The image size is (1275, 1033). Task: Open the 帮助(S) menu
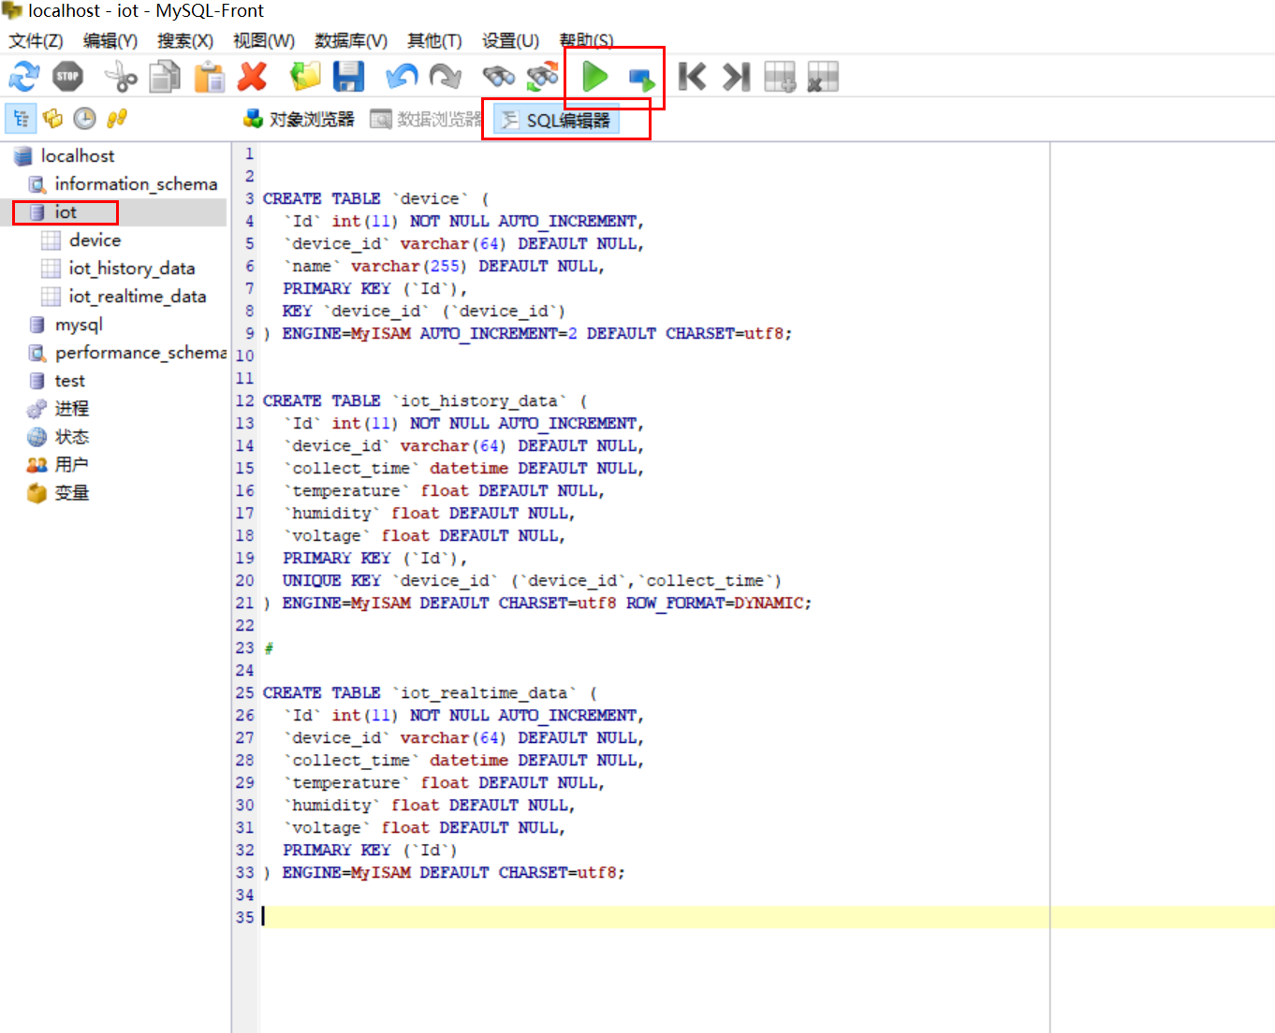[x=586, y=41]
